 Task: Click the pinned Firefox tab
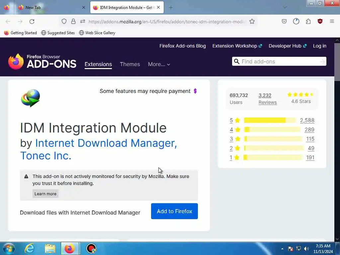pyautogui.click(x=7, y=7)
